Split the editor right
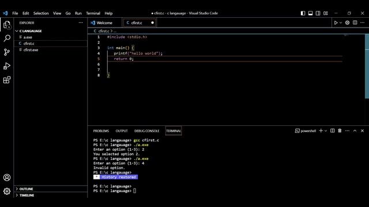Screen dimensions: 369x207 355,23
